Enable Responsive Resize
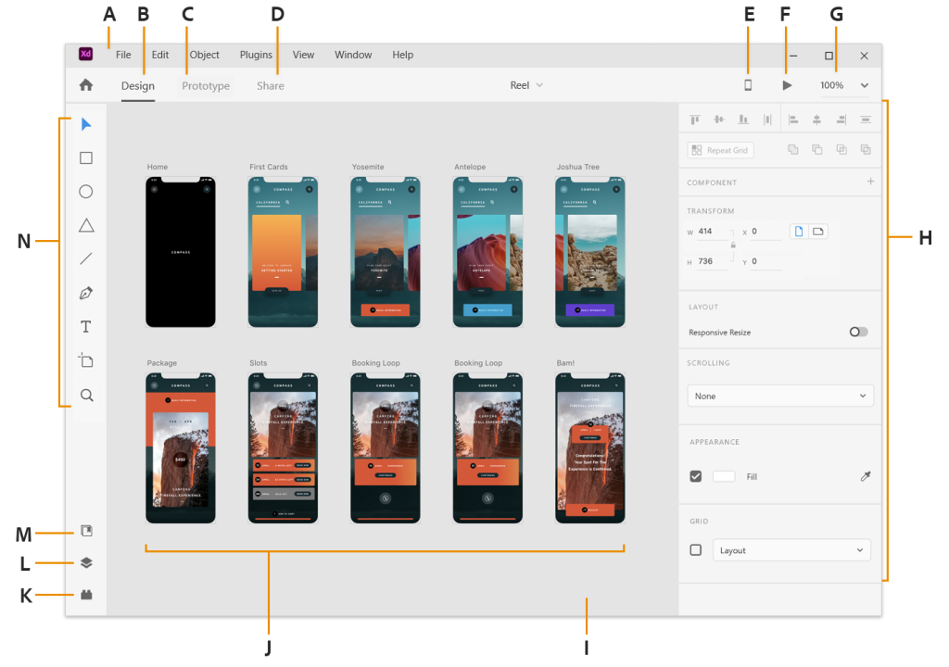949x667 pixels. 857,332
